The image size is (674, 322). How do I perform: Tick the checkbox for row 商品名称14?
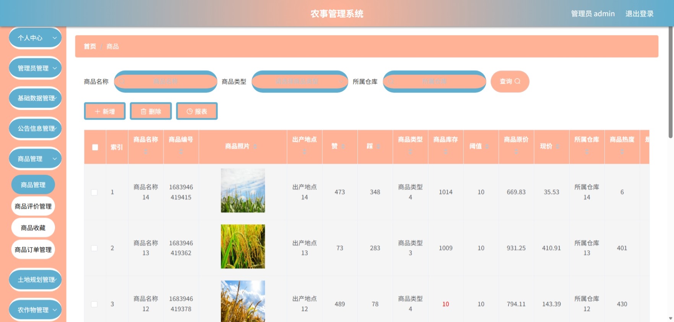click(94, 192)
